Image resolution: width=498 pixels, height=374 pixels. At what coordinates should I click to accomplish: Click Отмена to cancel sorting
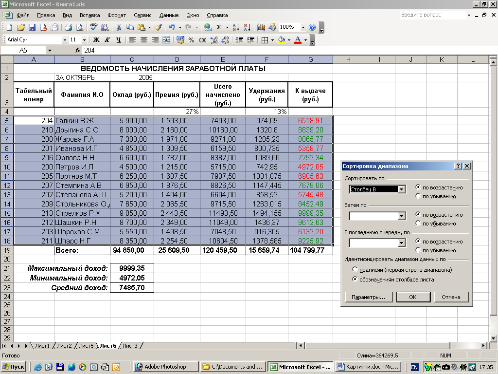point(451,297)
